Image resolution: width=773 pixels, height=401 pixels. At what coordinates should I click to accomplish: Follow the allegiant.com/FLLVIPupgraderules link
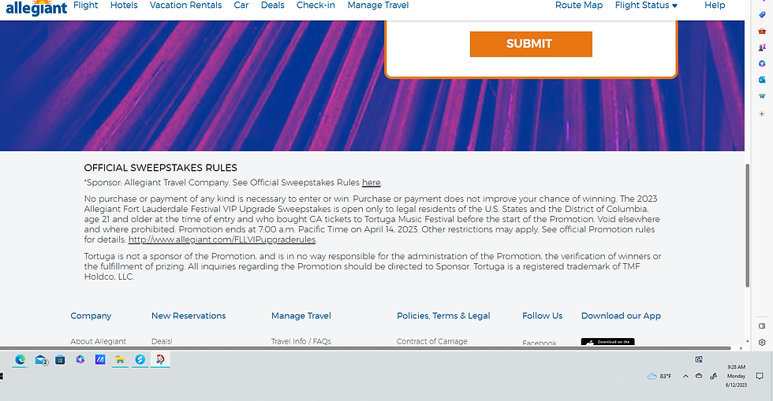point(222,239)
